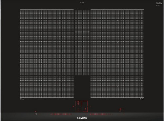This screenshot has height=121, width=164.
Task: Tap the red indicator above power symbol
Action: (36, 111)
